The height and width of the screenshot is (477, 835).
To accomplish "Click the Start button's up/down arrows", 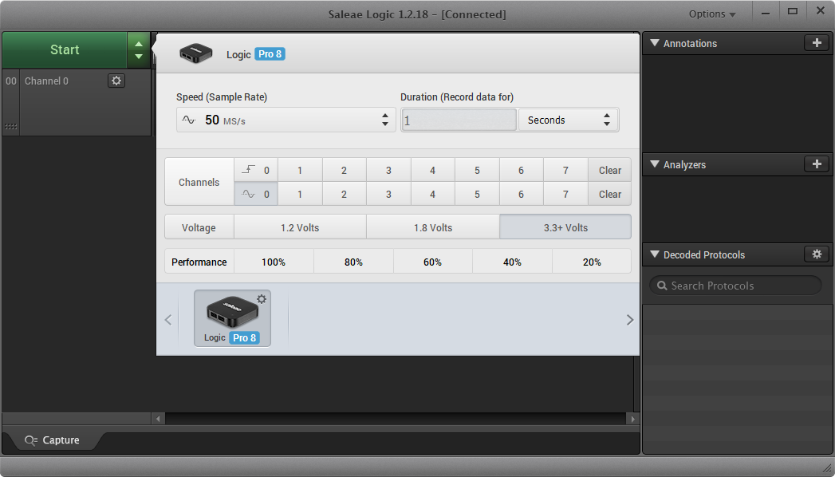I will tap(139, 50).
